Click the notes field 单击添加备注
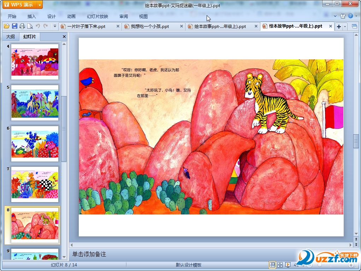The image size is (361, 271). 89,254
